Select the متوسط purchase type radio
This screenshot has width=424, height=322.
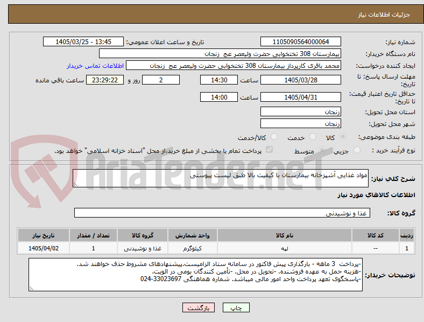(322, 150)
